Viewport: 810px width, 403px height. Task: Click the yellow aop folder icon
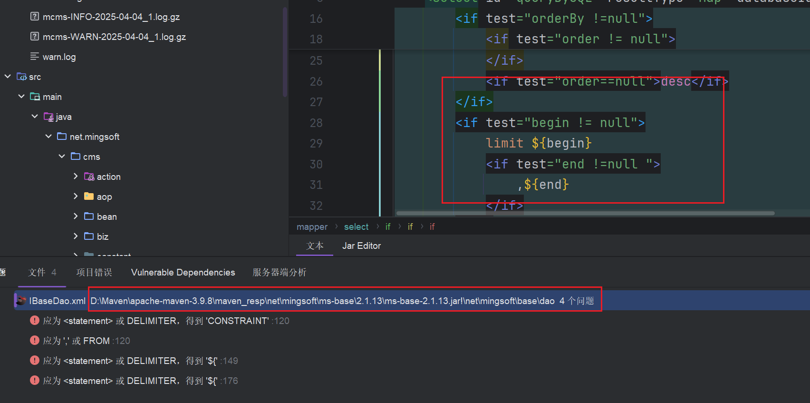pos(89,197)
